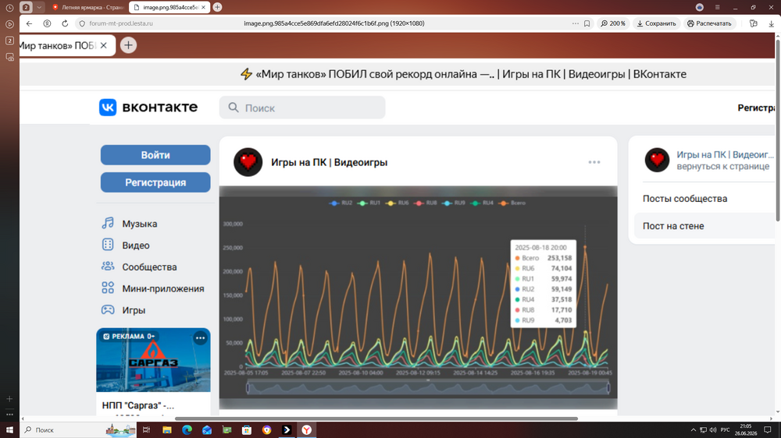Open the Саргаз ad options menu
This screenshot has width=781, height=438.
(200, 338)
